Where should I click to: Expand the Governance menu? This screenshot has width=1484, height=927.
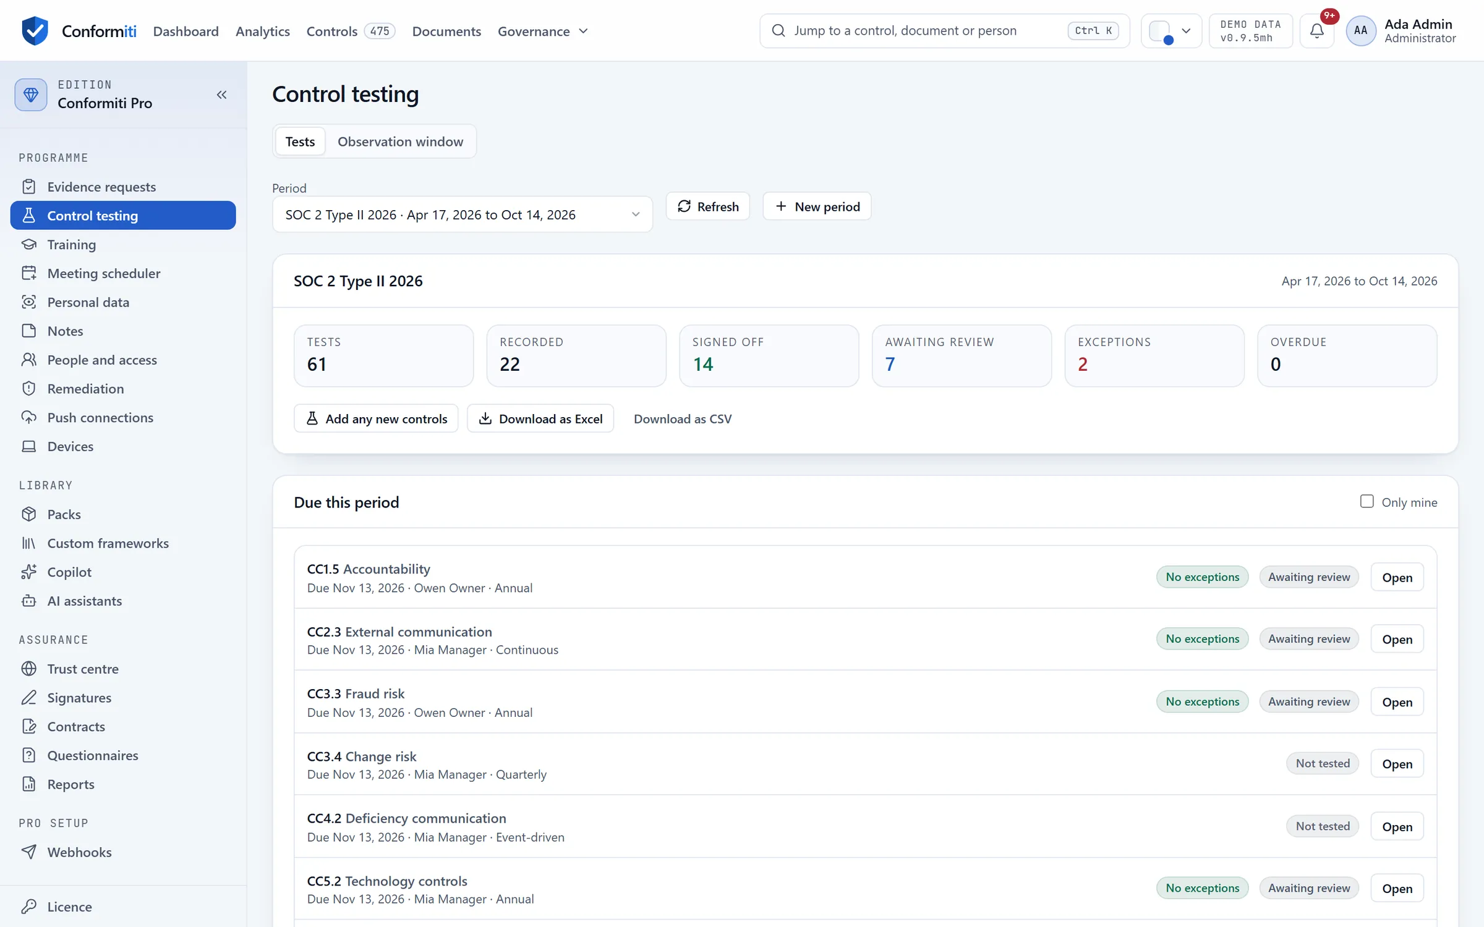(543, 31)
